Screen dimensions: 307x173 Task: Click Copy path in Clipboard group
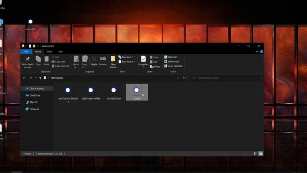(59, 62)
